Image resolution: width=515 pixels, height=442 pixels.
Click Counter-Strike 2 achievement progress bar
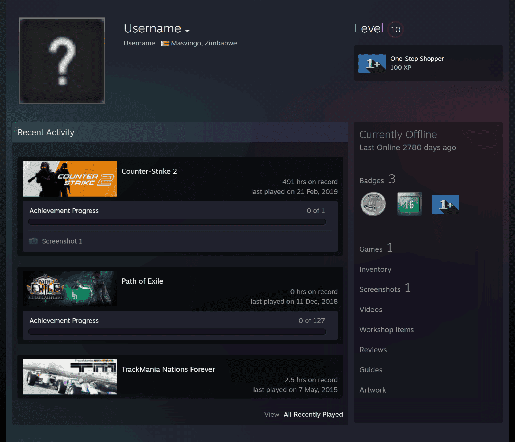[177, 222]
